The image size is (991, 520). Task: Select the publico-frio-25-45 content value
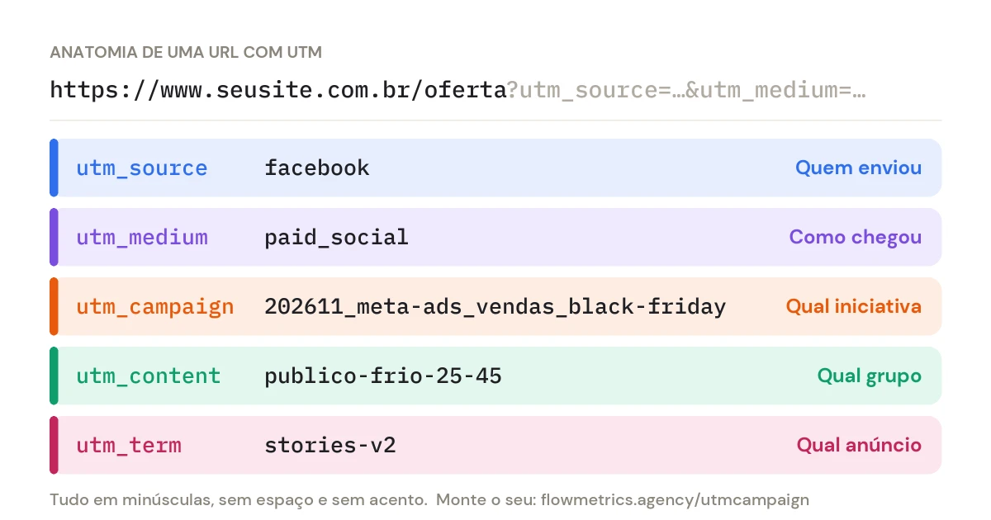[x=383, y=376]
